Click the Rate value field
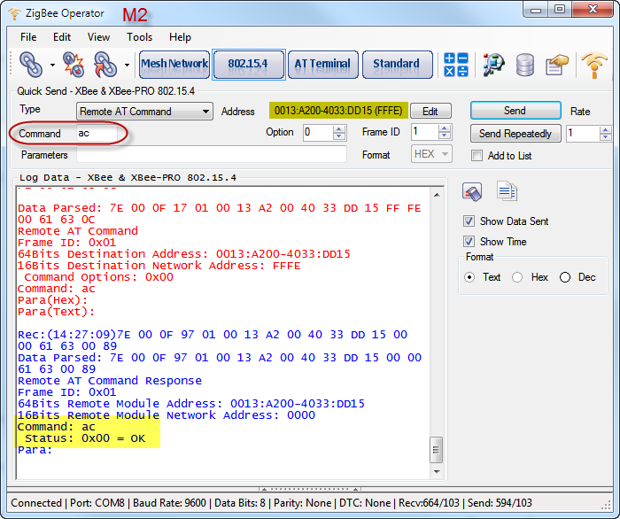This screenshot has width=620, height=519. point(583,134)
